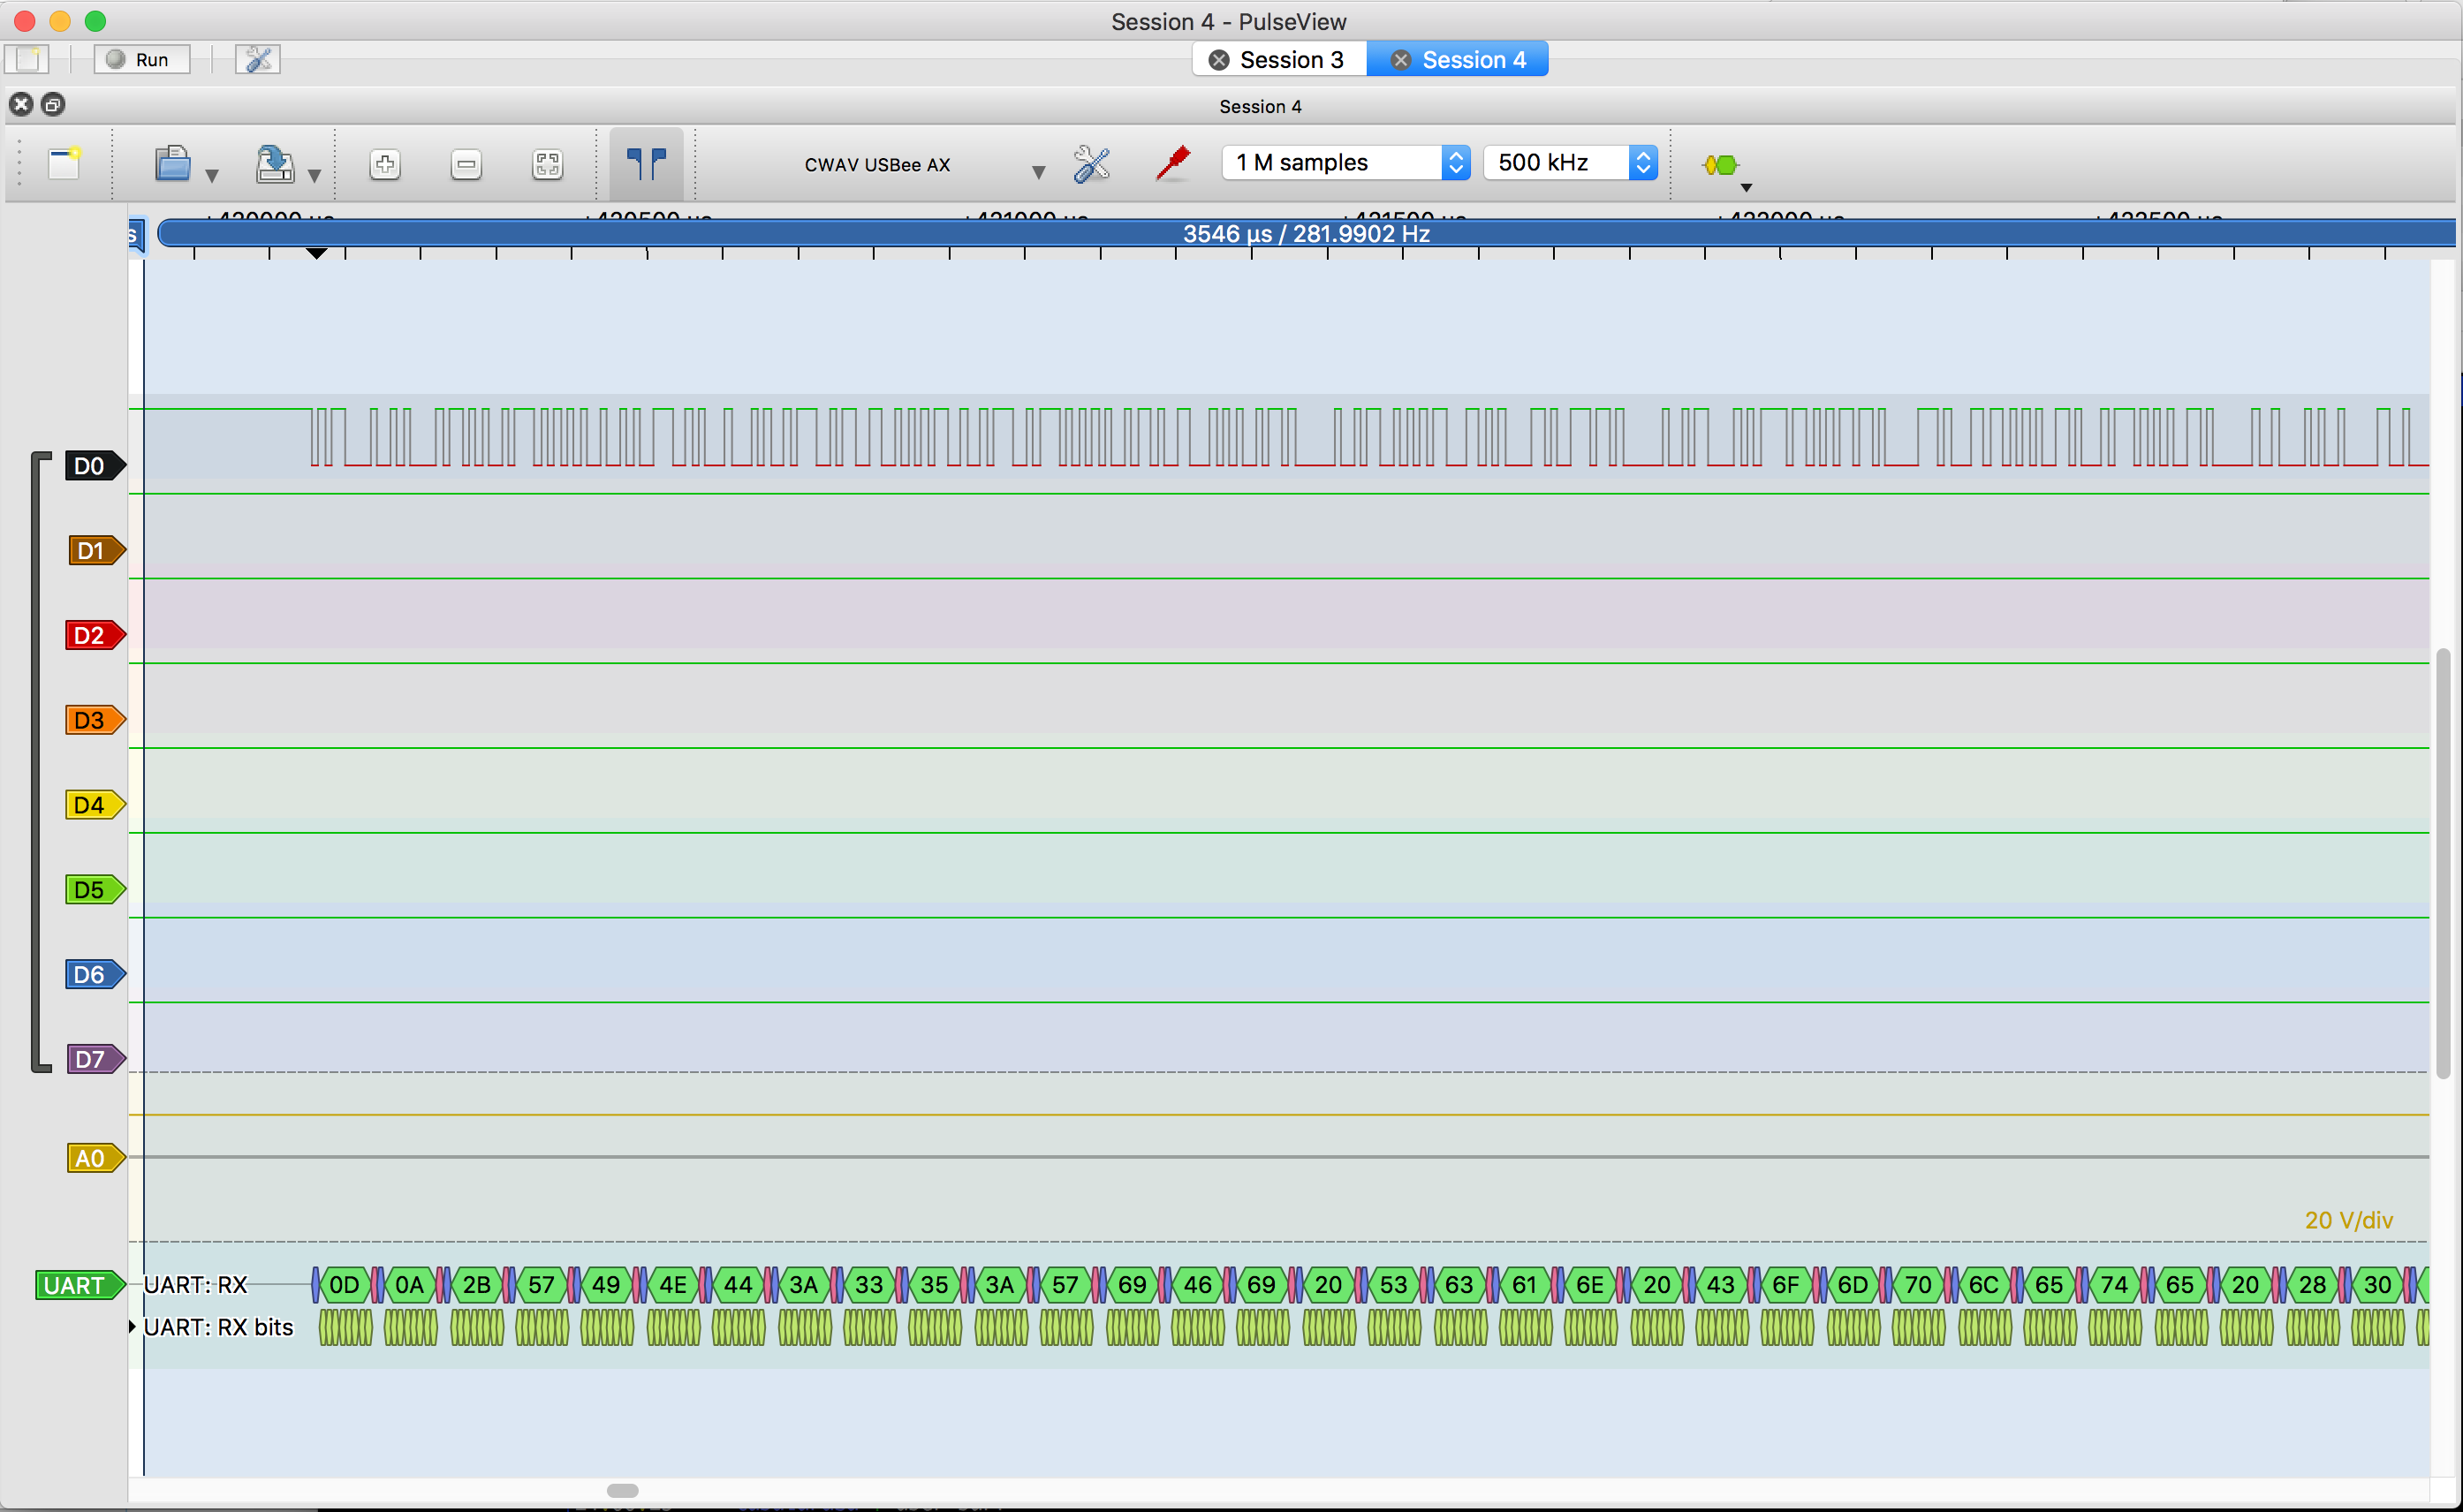Start capture with the Run button
Viewport: 2463px width, 1512px height.
(x=142, y=59)
